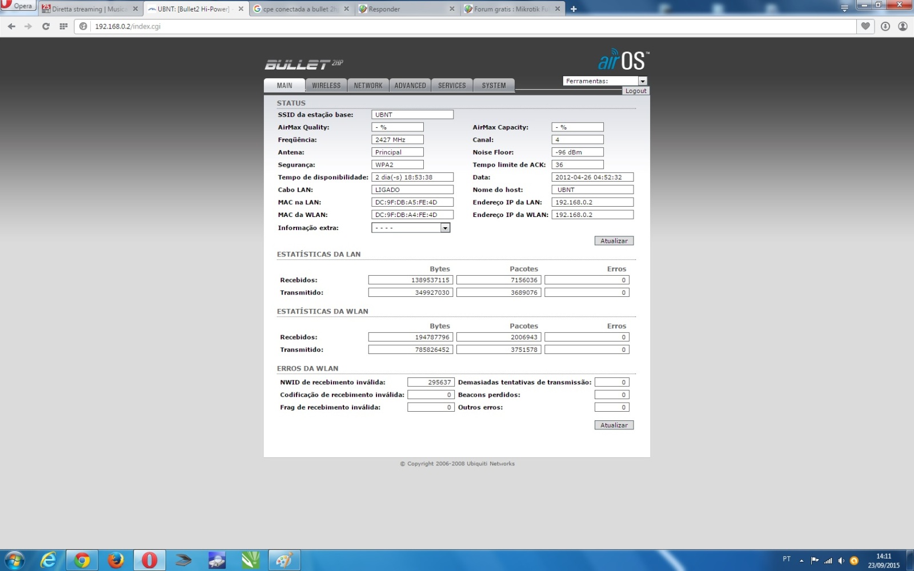Open the downloads icon in Opera toolbar
The width and height of the screenshot is (914, 571).
coord(885,26)
